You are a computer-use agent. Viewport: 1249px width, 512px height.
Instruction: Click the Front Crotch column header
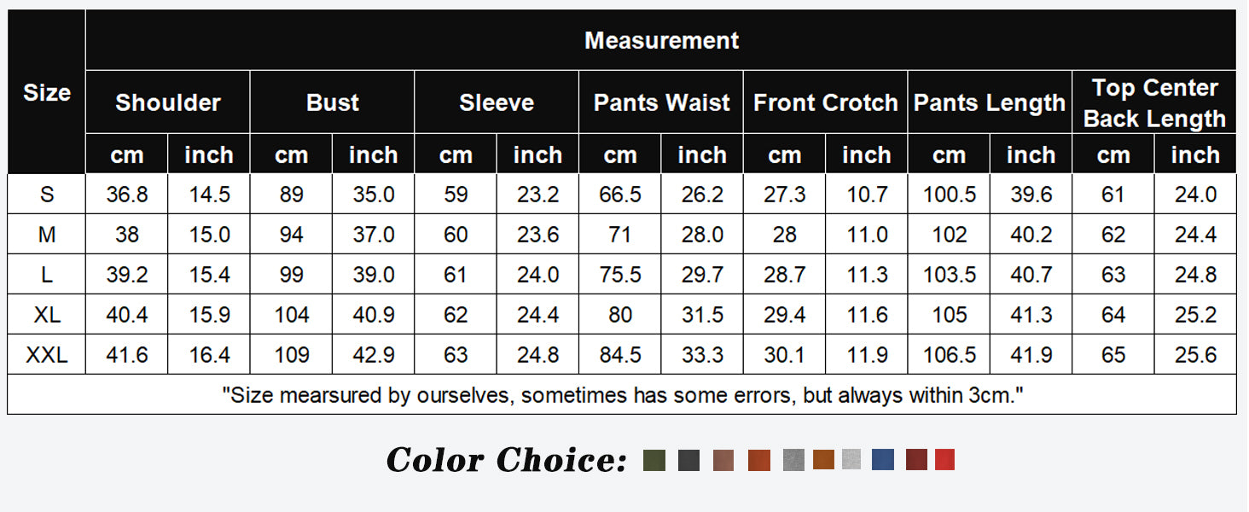click(826, 102)
